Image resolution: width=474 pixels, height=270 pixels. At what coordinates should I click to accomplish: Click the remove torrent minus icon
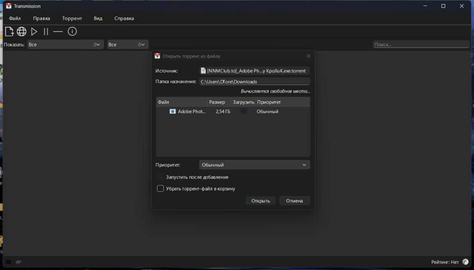pyautogui.click(x=58, y=31)
